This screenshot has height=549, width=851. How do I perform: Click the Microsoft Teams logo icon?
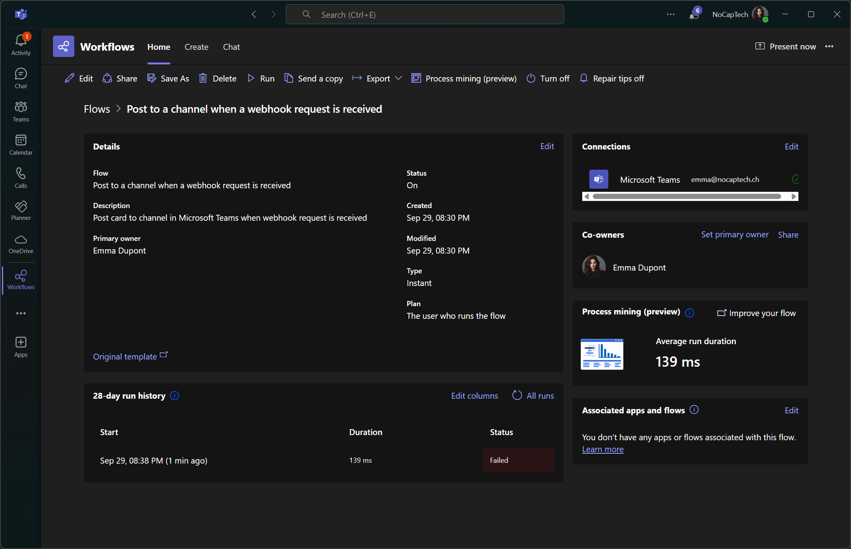click(x=21, y=15)
